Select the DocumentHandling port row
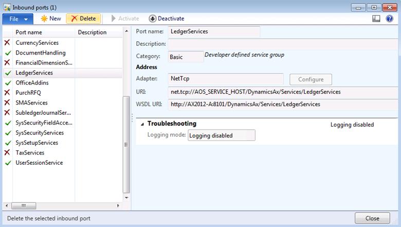This screenshot has height=227, width=401. click(x=63, y=53)
